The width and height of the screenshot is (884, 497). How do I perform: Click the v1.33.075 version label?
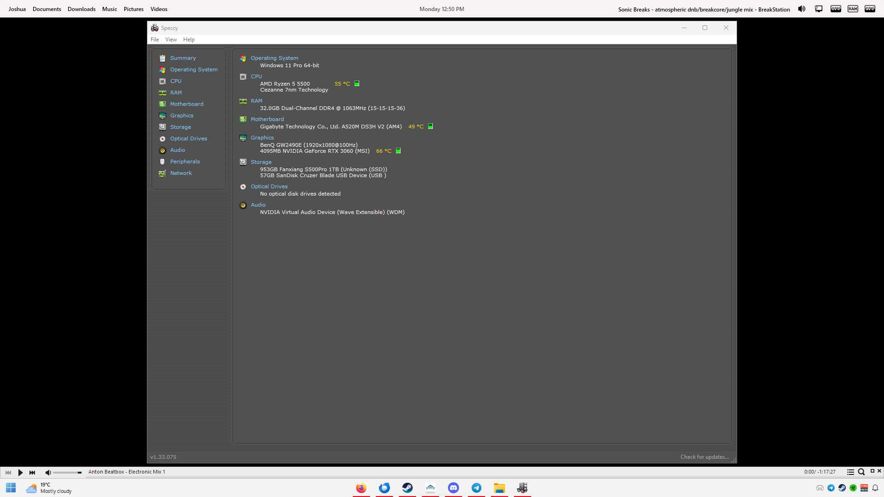tap(163, 457)
